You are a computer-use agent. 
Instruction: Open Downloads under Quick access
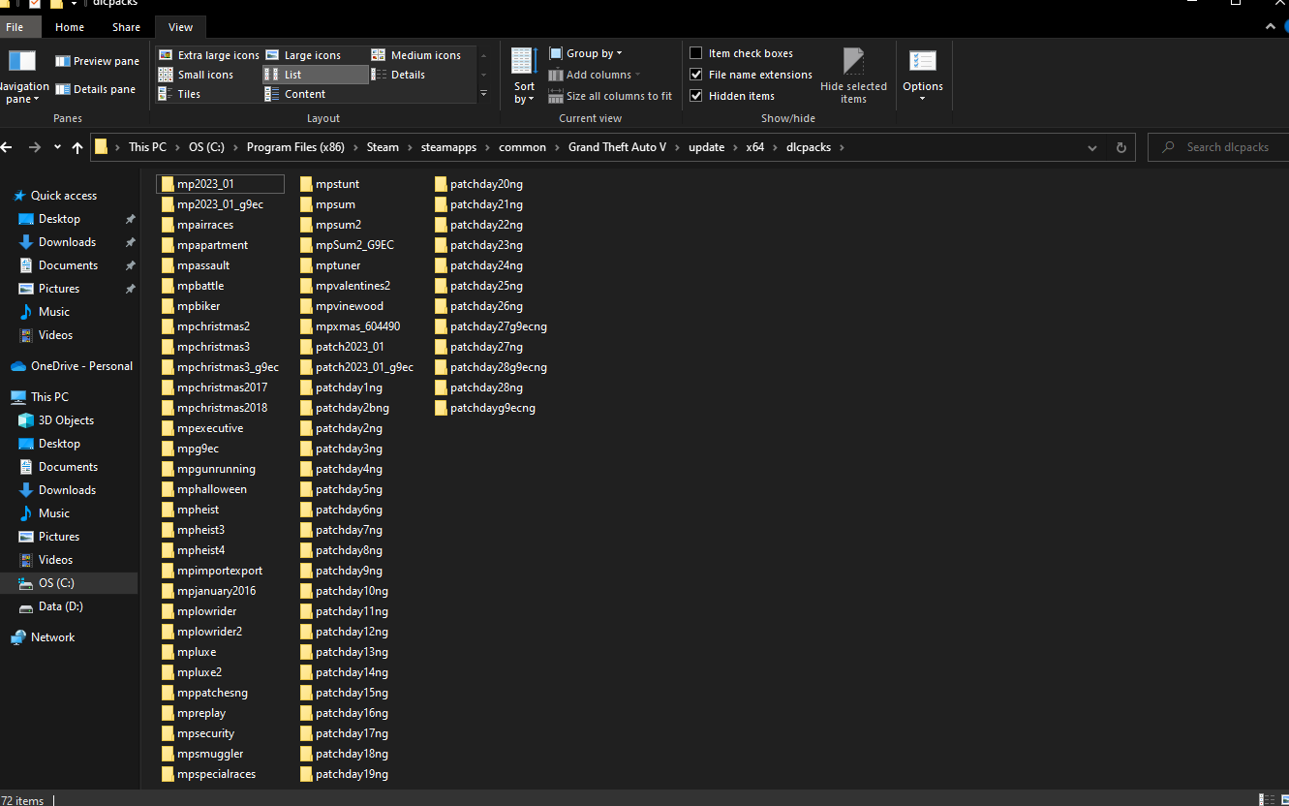[x=67, y=242]
